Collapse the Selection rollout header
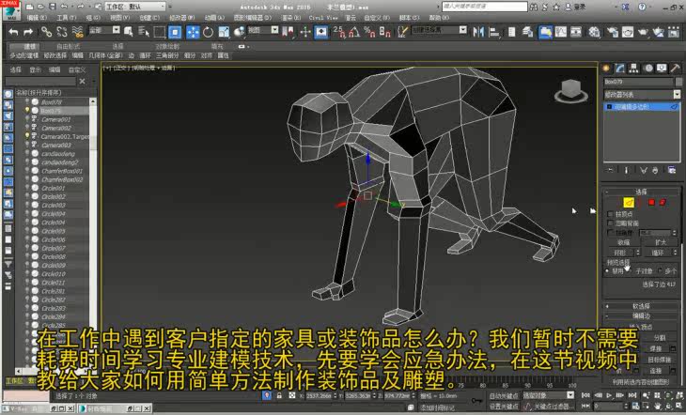The height and width of the screenshot is (415, 686). pyautogui.click(x=641, y=192)
